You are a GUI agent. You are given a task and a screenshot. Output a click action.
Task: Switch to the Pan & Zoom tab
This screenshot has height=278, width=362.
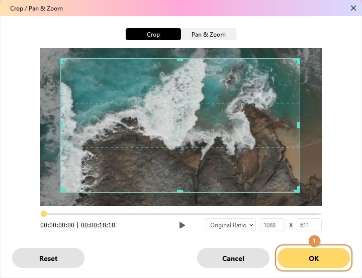click(209, 34)
